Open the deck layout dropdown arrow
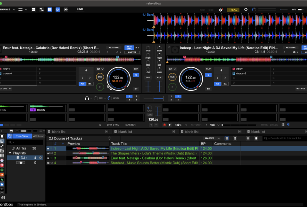This screenshot has height=207, width=307. (26, 10)
